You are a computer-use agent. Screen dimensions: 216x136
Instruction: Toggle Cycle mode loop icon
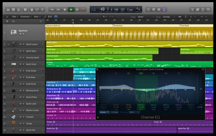pos(148,10)
